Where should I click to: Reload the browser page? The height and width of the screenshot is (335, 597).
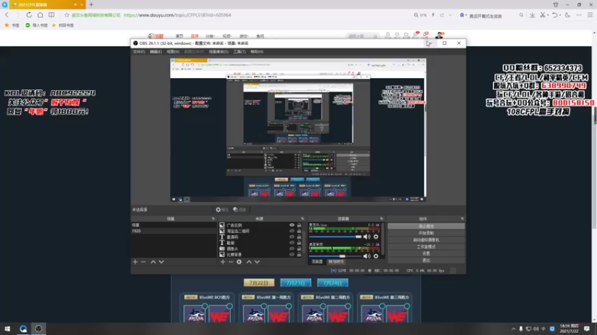29,15
